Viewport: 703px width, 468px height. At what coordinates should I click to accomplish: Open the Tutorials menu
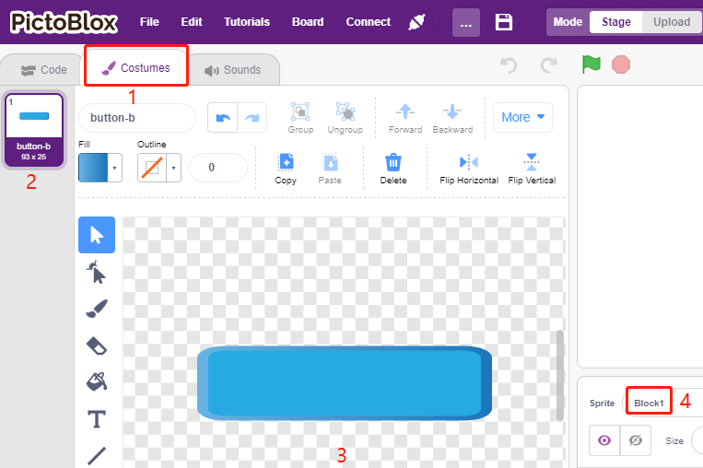click(x=247, y=22)
